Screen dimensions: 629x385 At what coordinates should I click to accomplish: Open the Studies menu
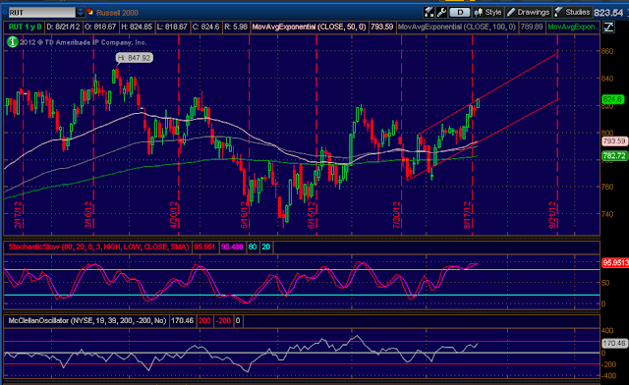tap(572, 13)
